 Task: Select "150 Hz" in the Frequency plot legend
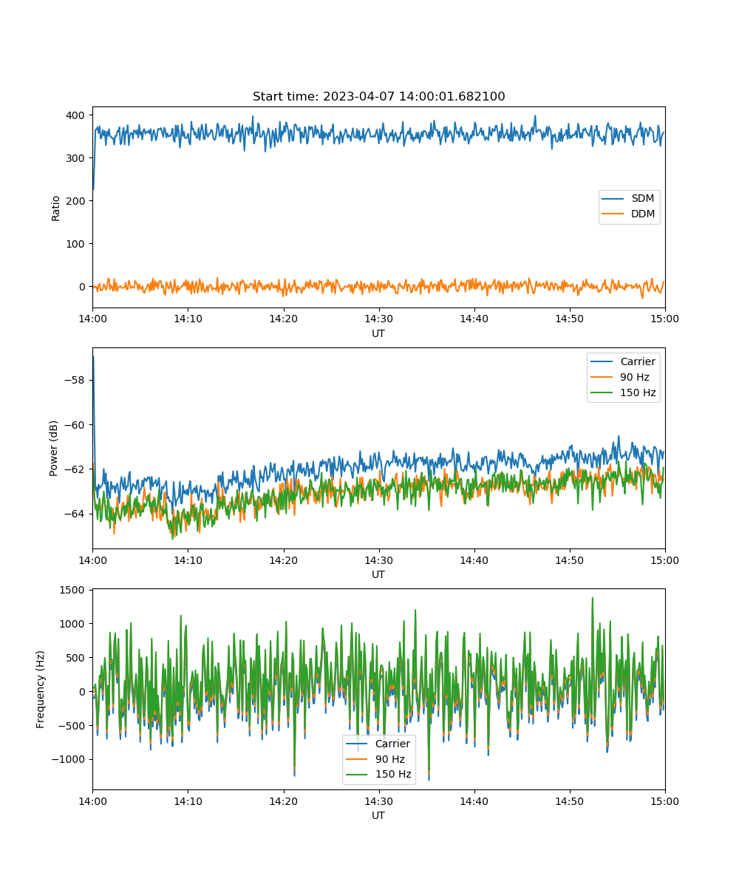(x=392, y=775)
